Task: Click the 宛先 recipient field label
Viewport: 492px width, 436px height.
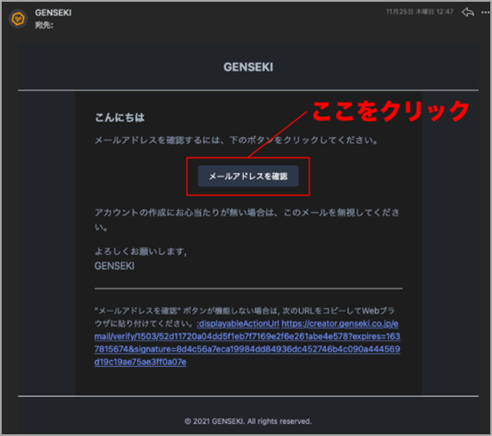Action: coord(44,25)
